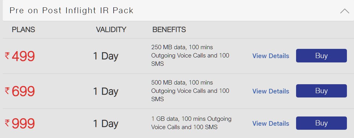This screenshot has width=354, height=138.
Task: View details of the ₹499 plan
Action: click(x=271, y=56)
